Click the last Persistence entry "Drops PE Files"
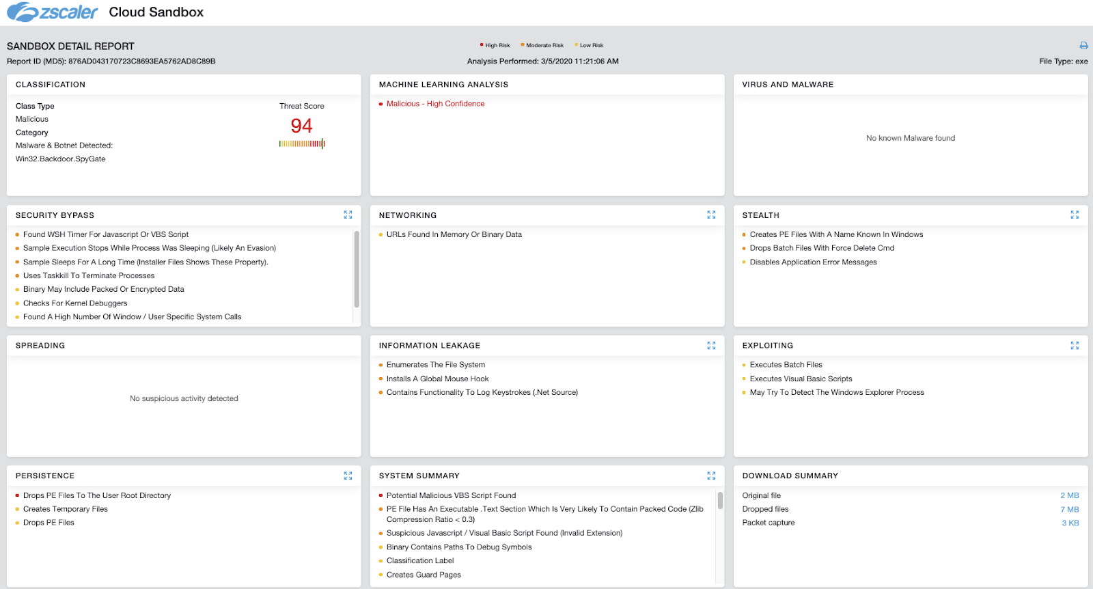 pyautogui.click(x=49, y=523)
